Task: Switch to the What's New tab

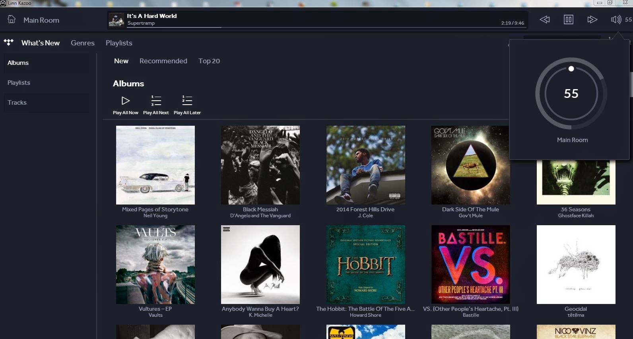Action: 41,43
